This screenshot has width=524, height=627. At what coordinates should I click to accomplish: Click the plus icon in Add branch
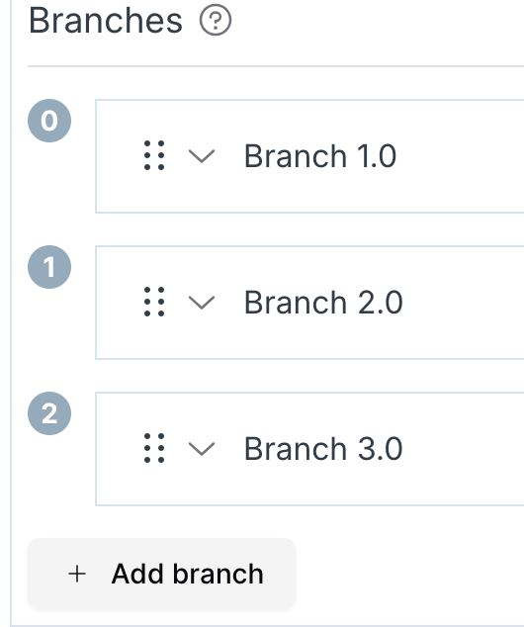click(x=77, y=575)
